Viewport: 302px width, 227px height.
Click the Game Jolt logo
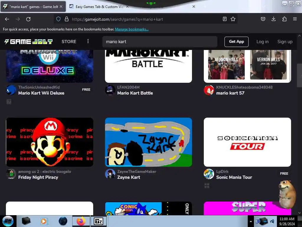(29, 41)
